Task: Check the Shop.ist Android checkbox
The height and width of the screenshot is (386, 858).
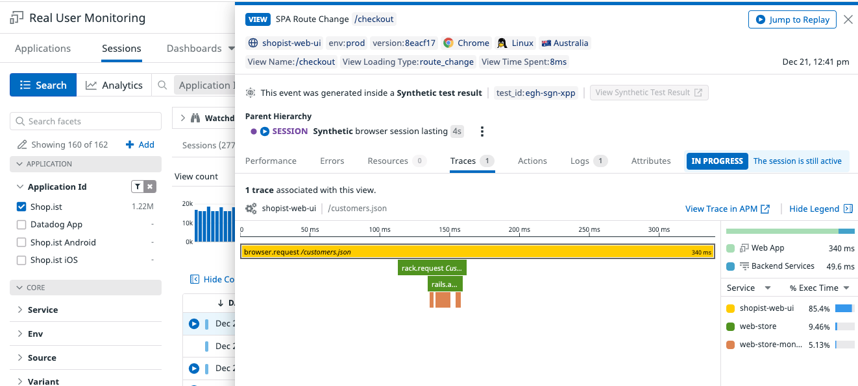Action: [x=21, y=242]
